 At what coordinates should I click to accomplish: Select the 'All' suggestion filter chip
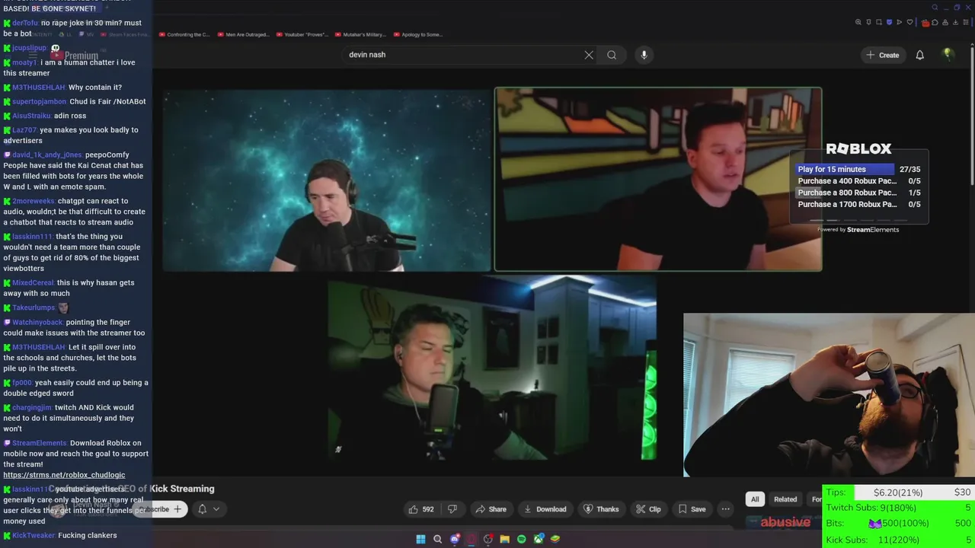pos(755,499)
